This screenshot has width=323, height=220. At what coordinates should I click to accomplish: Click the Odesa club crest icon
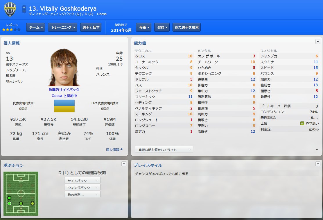[10, 10]
